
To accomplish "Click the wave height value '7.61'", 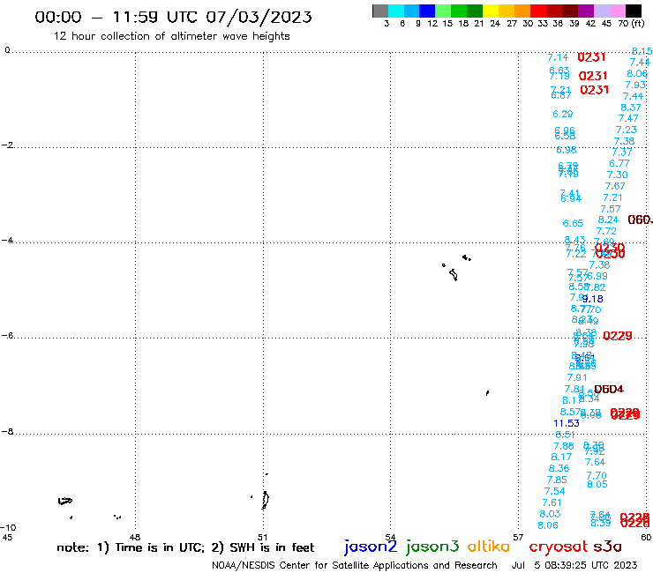I will [x=552, y=502].
